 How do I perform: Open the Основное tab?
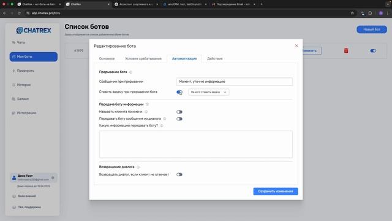(x=107, y=59)
